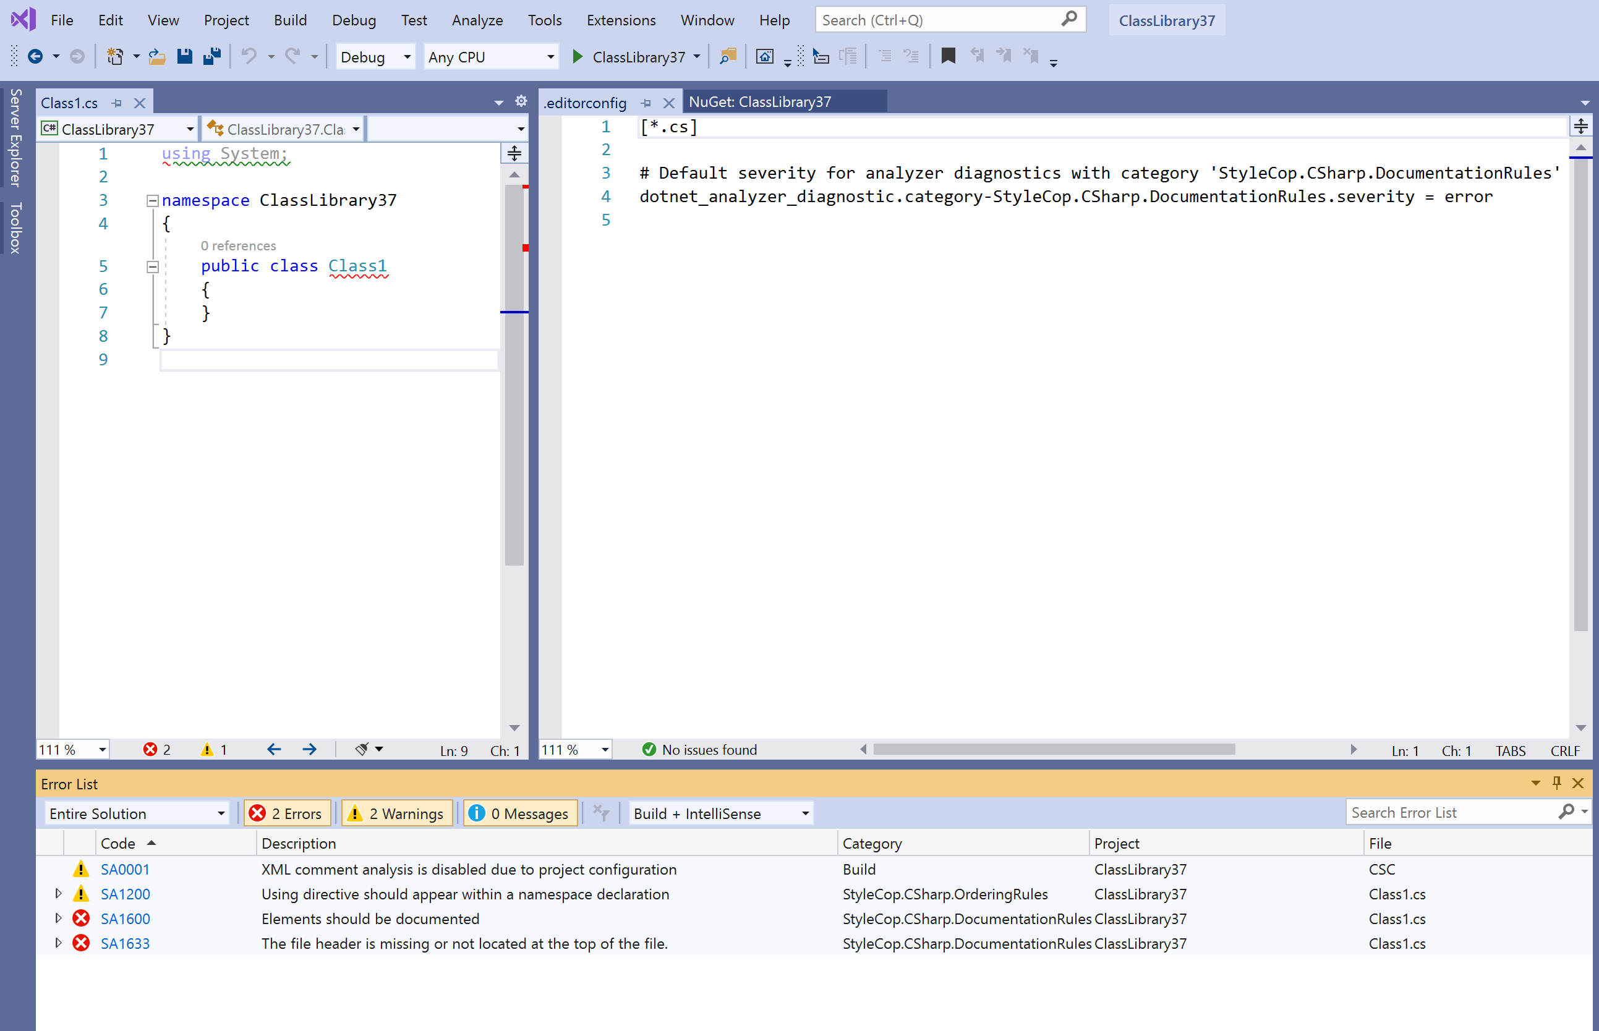The image size is (1599, 1031).
Task: Open Find in Files with the search-folder icon
Action: pos(727,57)
